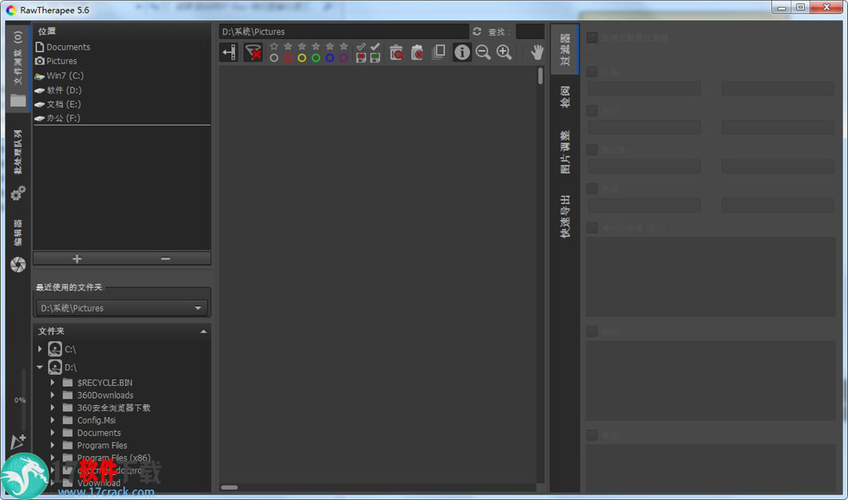Viewport: 848px width, 500px height.
Task: Expand the Program Files folder node
Action: coord(53,446)
